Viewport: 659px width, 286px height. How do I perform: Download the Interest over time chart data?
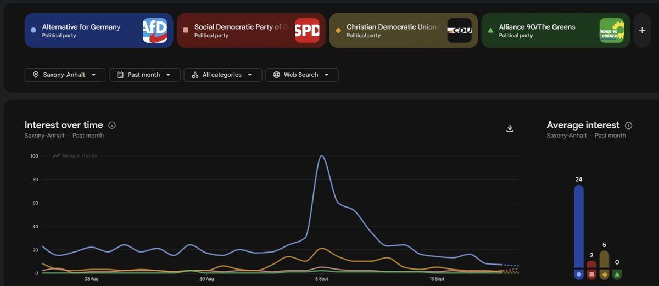click(x=510, y=128)
